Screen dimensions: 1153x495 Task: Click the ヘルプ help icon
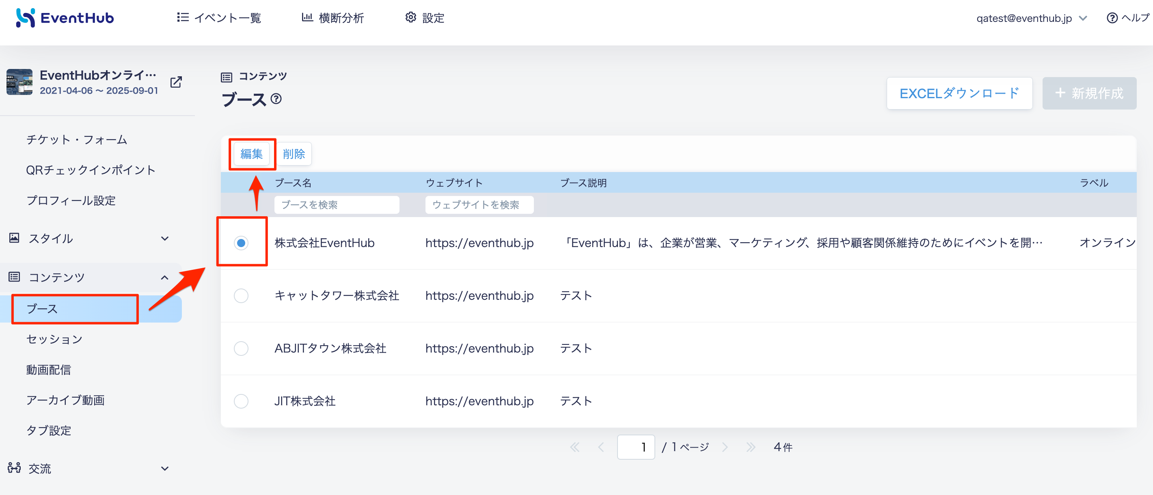tap(1112, 18)
